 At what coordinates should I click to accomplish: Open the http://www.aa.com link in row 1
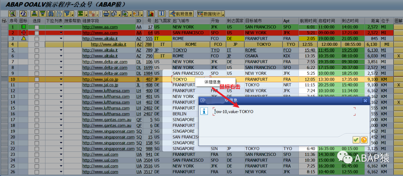coord(100,27)
